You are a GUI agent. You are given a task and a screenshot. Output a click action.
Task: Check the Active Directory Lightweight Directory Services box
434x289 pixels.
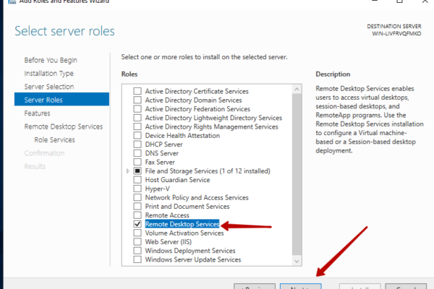pos(137,118)
